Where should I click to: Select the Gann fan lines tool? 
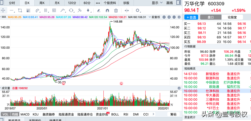(28, 11)
